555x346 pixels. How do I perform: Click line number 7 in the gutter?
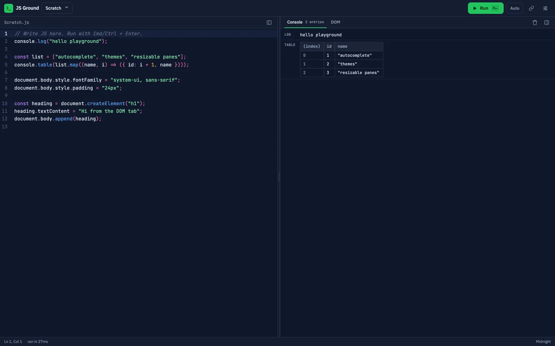[6, 80]
